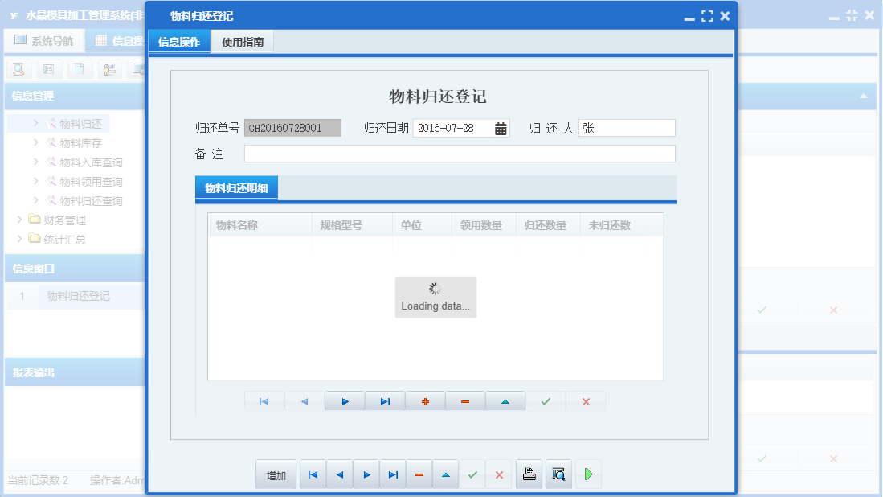The height and width of the screenshot is (497, 883).
Task: Switch to the 使用指南 tab
Action: click(243, 41)
